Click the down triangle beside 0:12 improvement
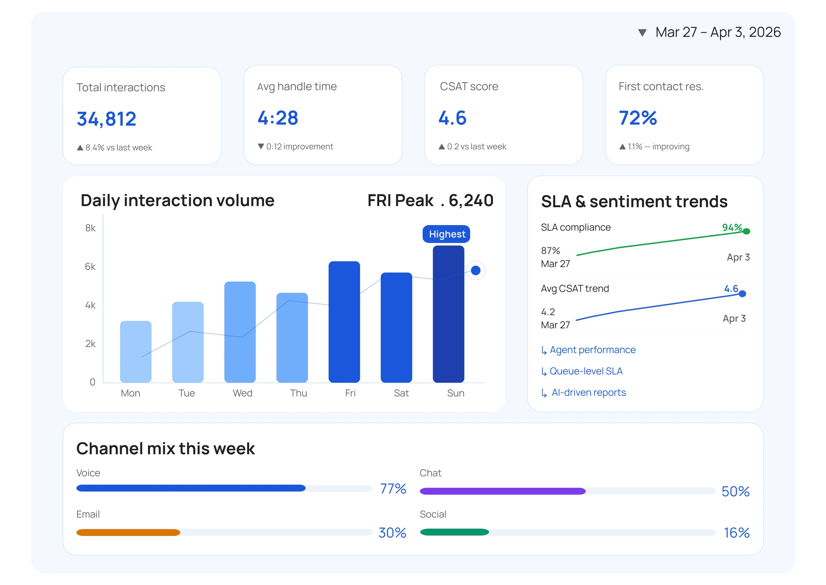 pyautogui.click(x=261, y=146)
